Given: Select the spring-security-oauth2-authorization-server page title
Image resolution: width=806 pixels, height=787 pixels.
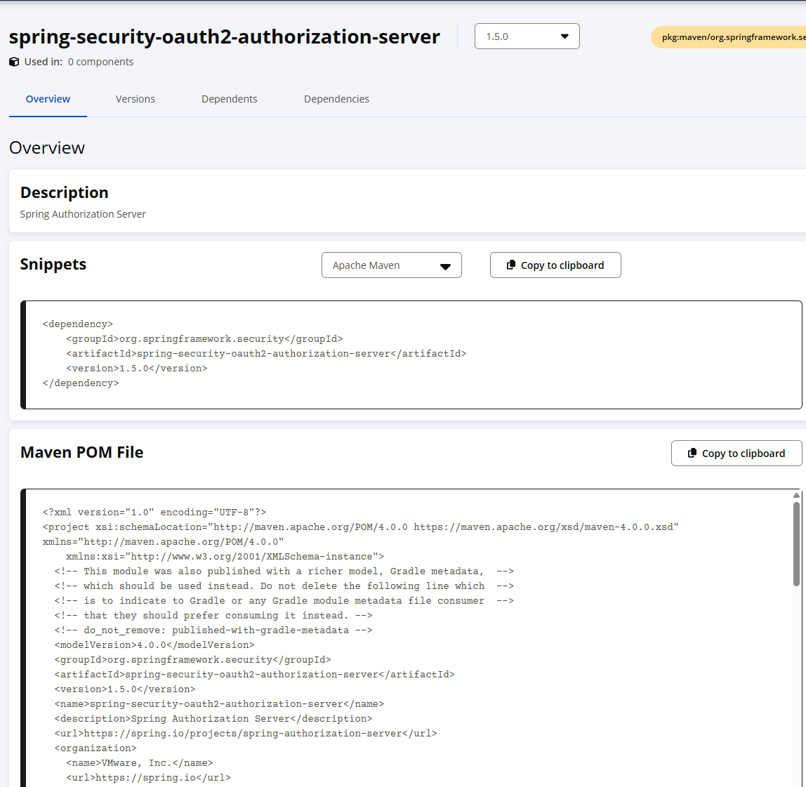Looking at the screenshot, I should click(224, 36).
